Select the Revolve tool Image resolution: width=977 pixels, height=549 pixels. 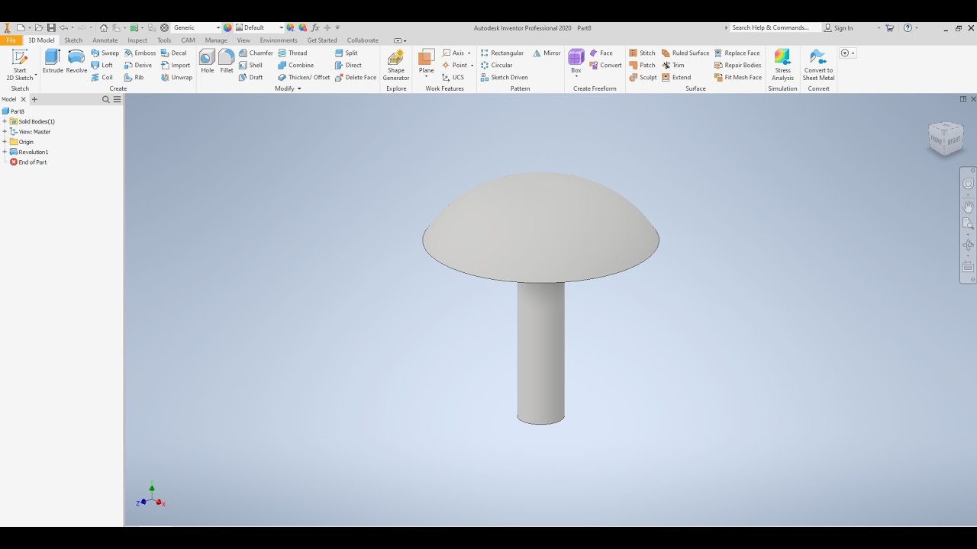tap(76, 61)
